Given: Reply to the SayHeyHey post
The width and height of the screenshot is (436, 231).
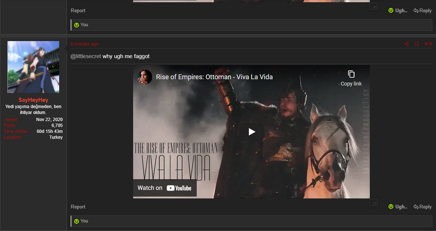Looking at the screenshot, I should tap(422, 207).
